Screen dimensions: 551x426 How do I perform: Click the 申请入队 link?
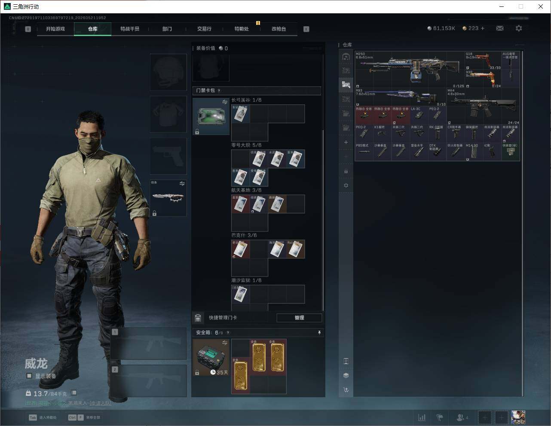click(100, 403)
